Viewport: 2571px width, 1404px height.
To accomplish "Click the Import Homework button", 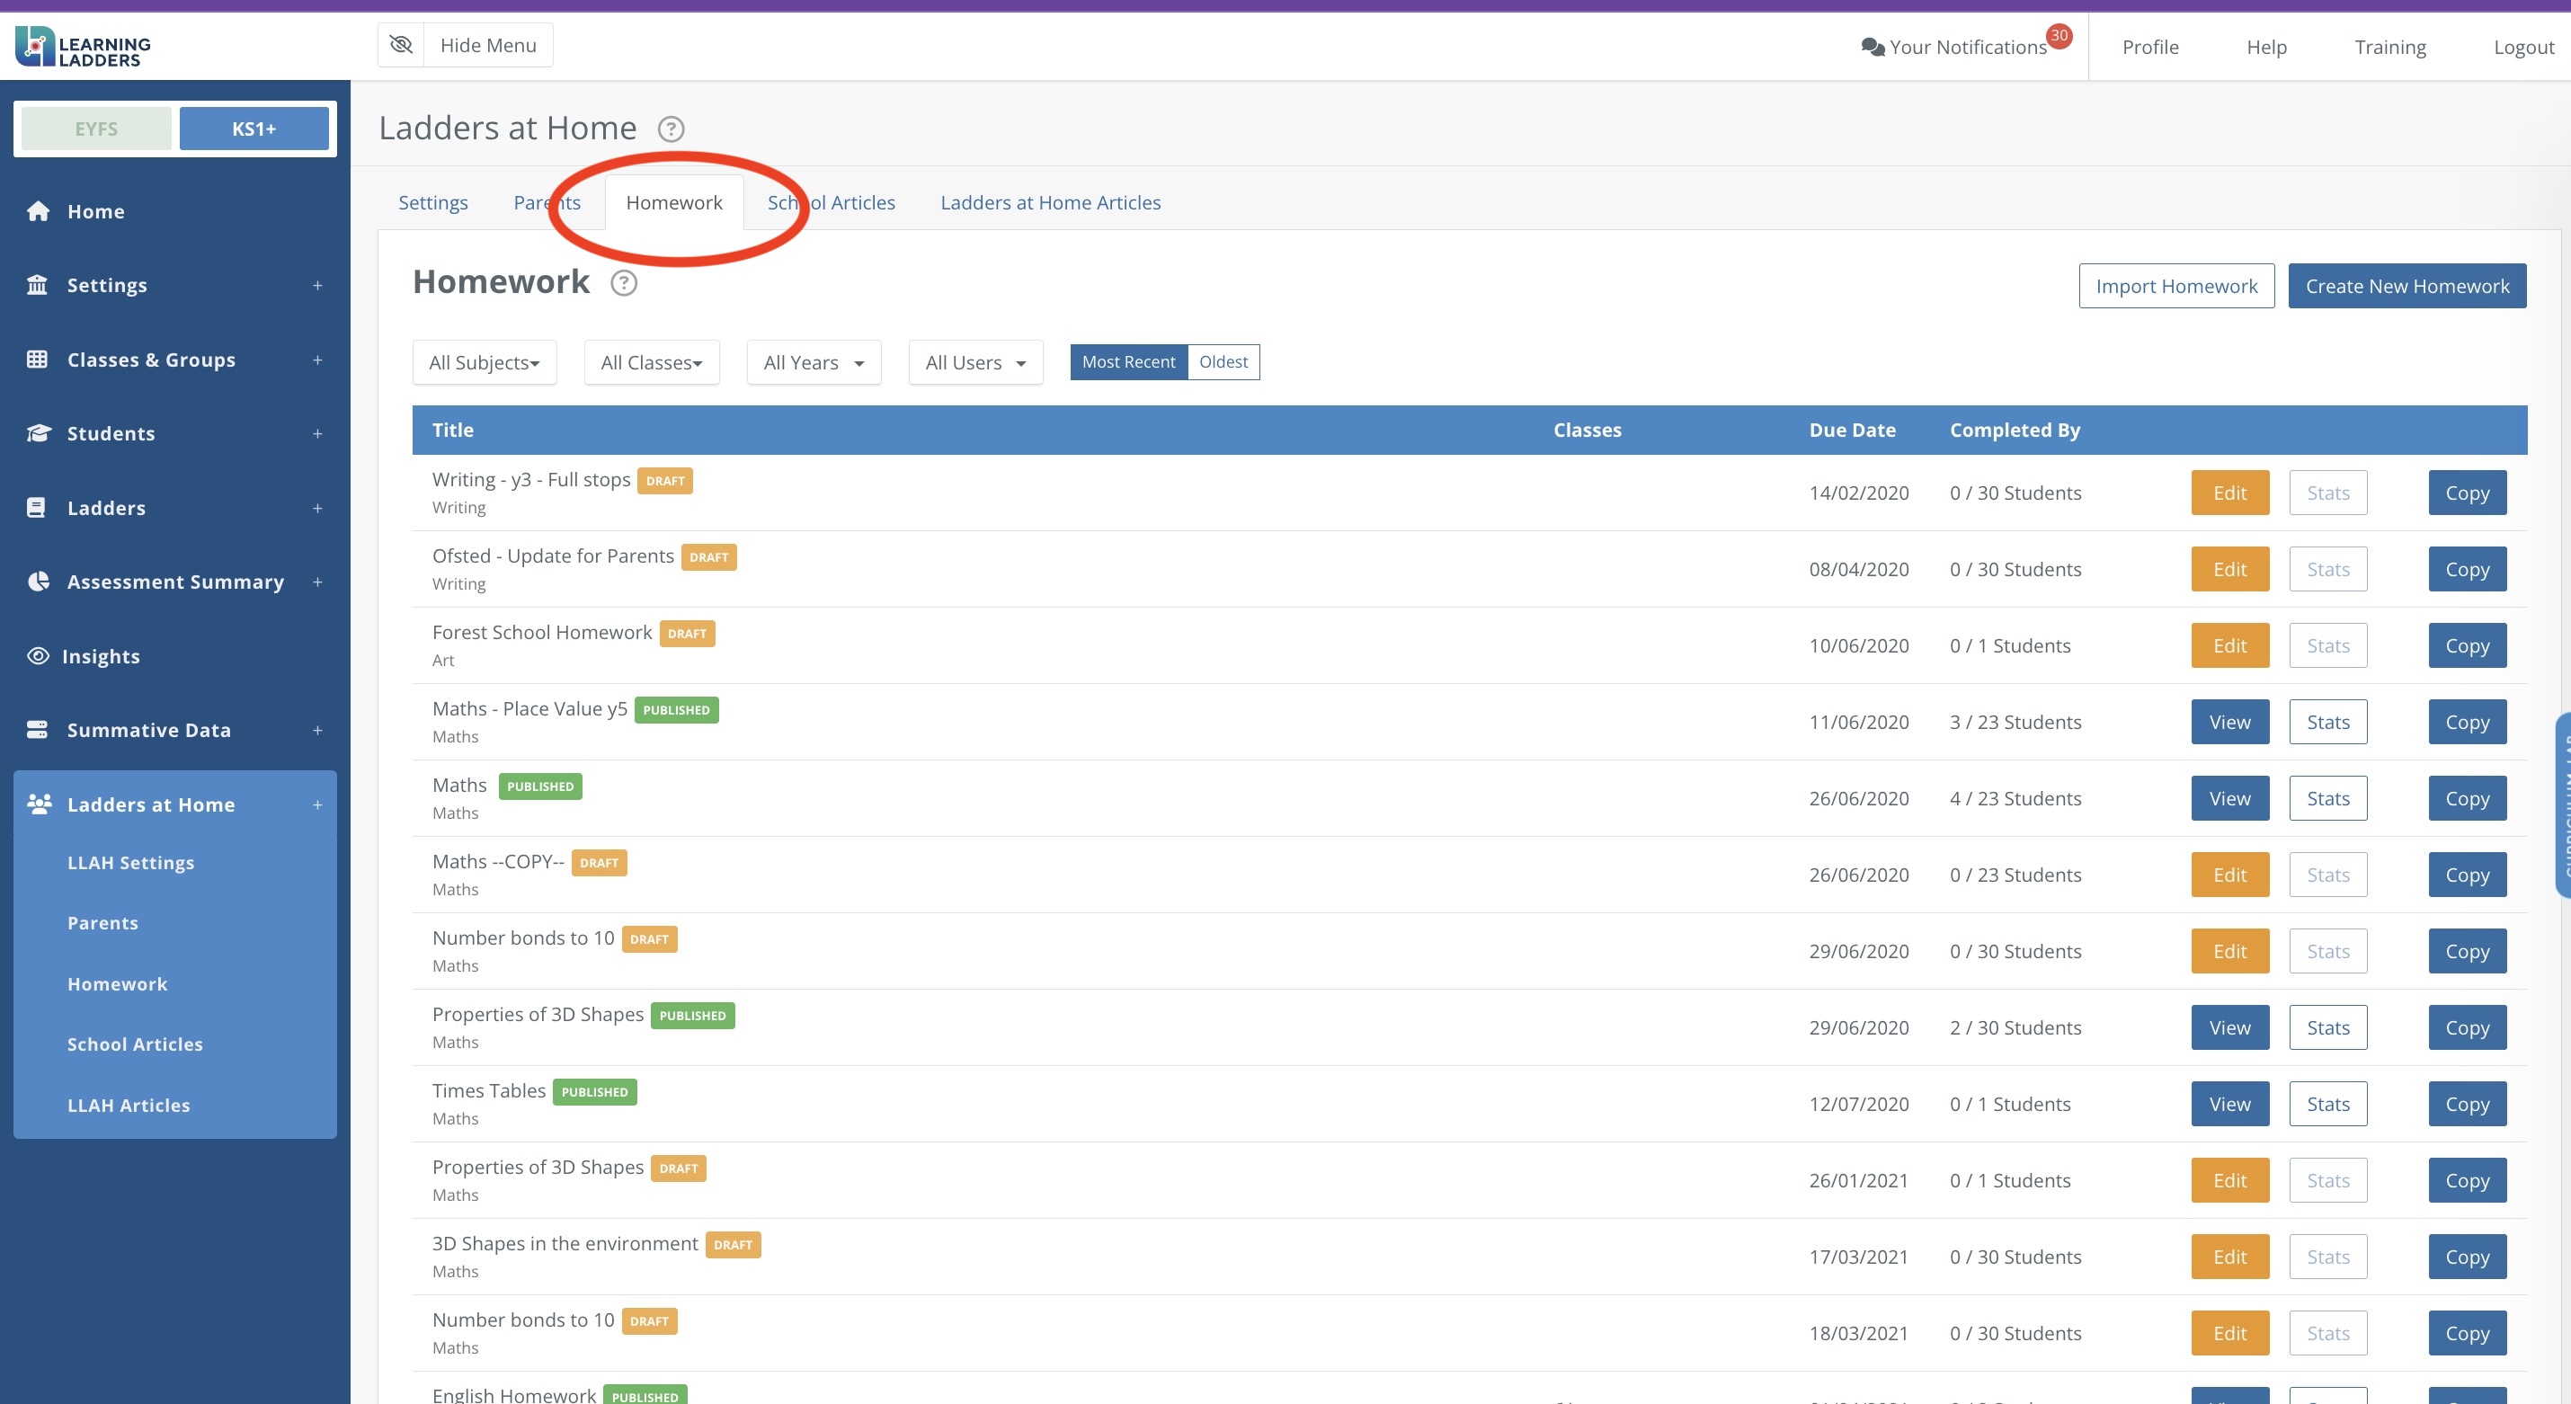I will [2175, 287].
